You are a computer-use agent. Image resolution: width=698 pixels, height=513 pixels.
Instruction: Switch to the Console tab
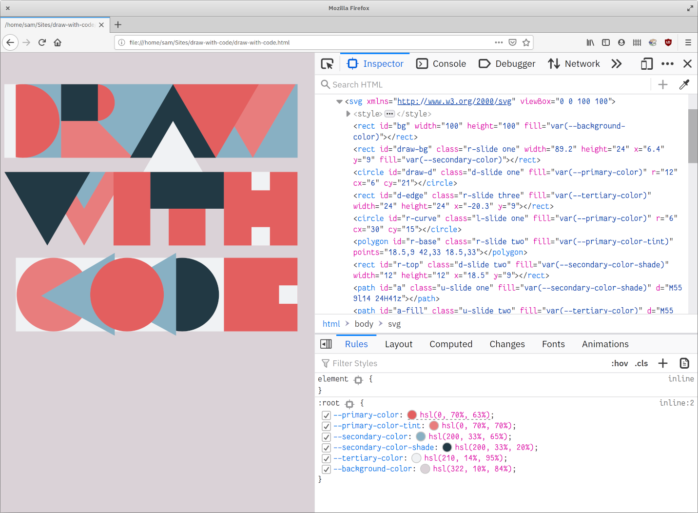click(x=442, y=64)
